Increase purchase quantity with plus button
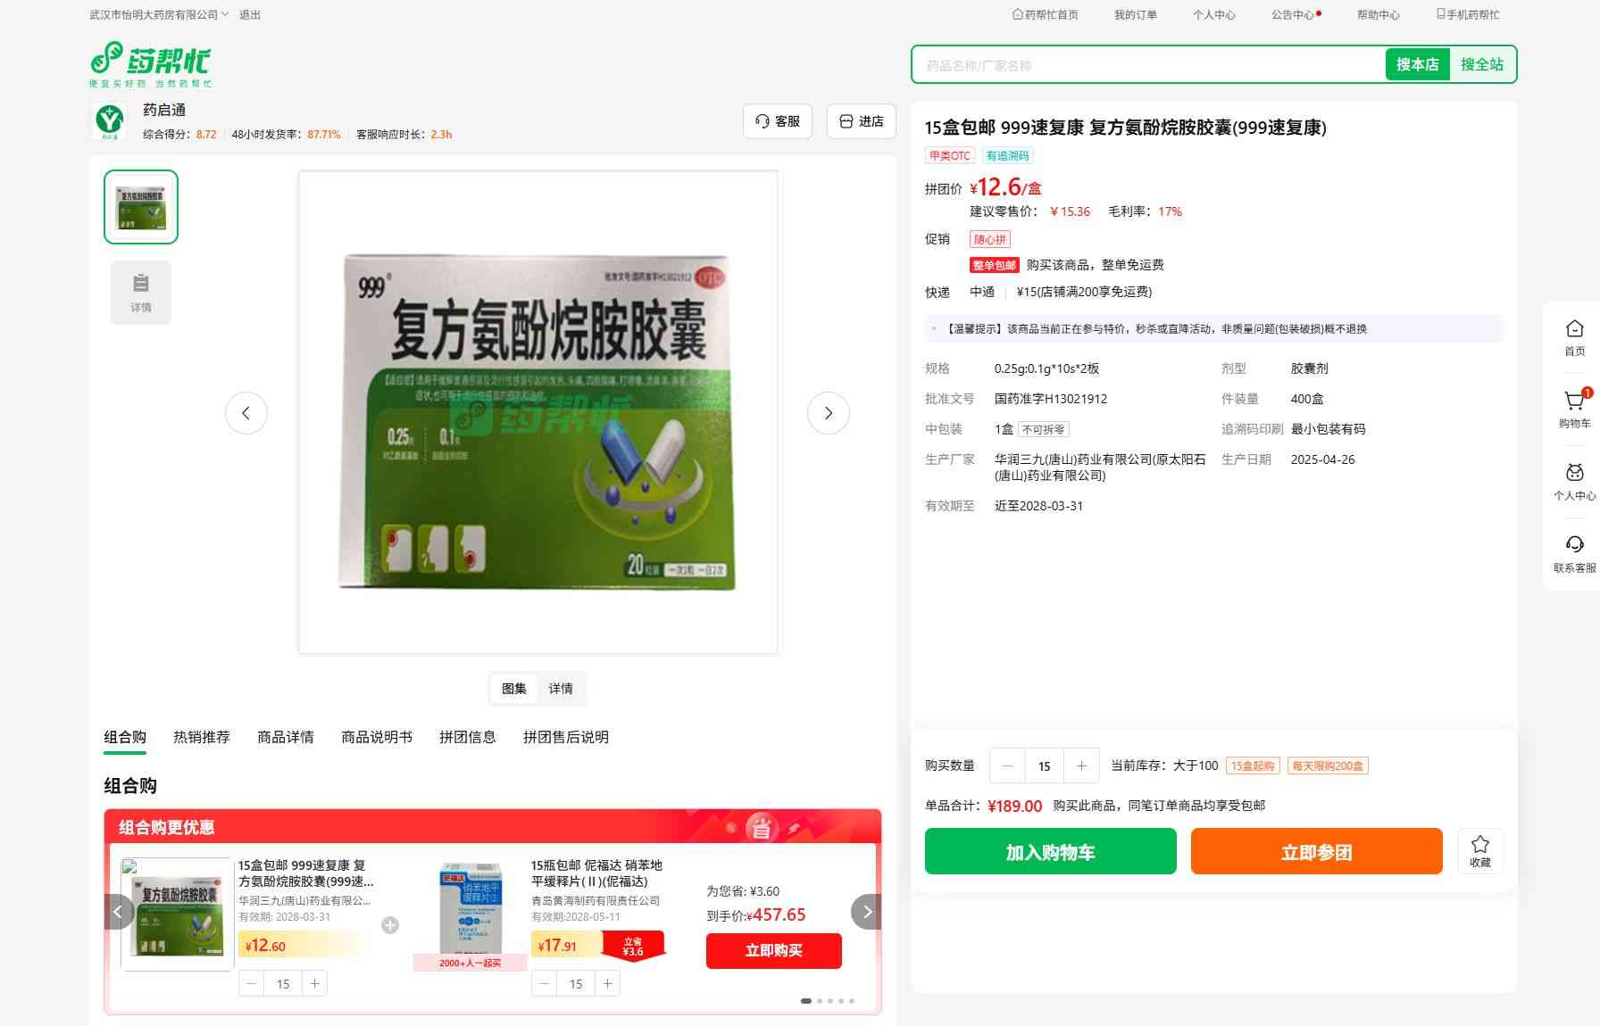 1081,765
